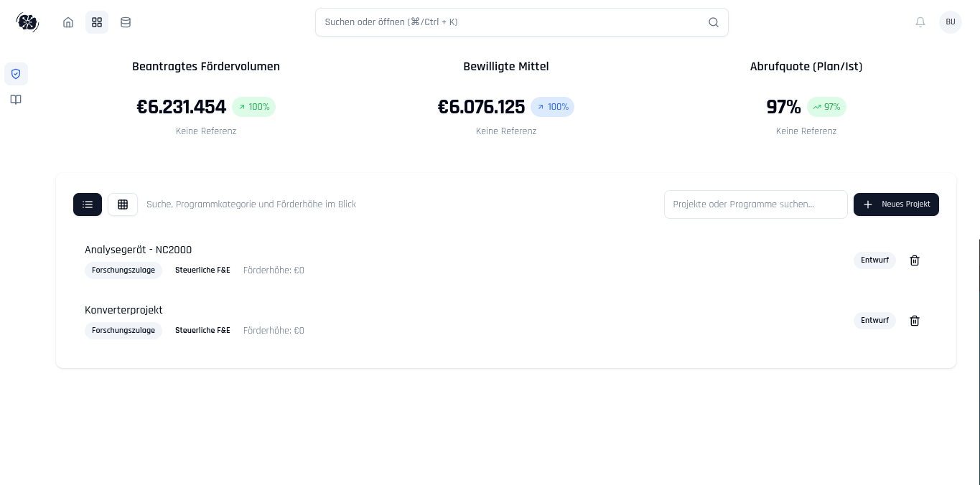Click the 97% Abrufquote trend badge
This screenshot has width=980, height=485.
826,107
